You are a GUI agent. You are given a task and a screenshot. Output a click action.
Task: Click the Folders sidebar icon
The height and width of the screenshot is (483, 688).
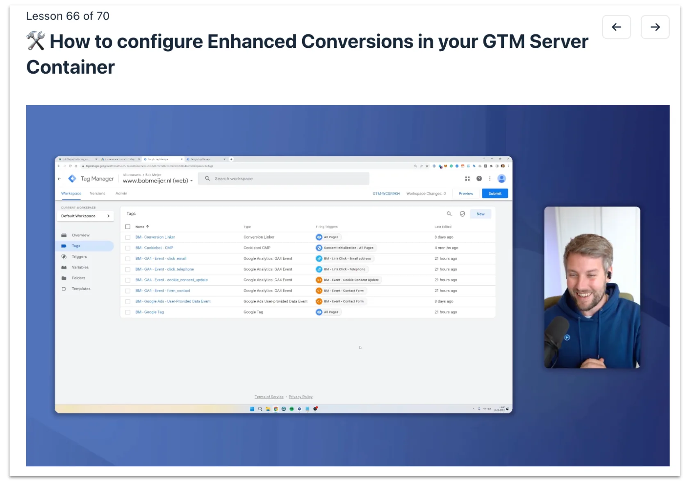[64, 278]
